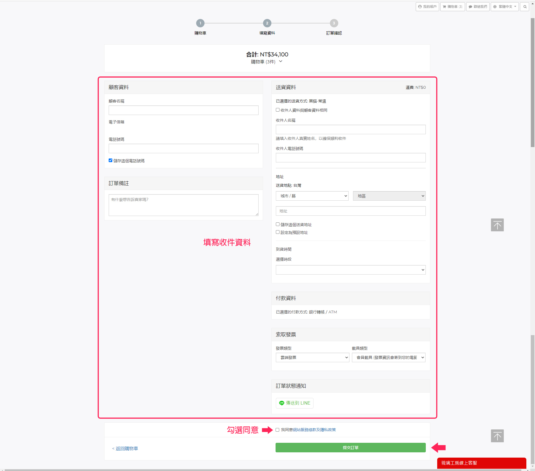This screenshot has width=535, height=471.
Task: Click the search magnifier icon
Action: pos(525,7)
